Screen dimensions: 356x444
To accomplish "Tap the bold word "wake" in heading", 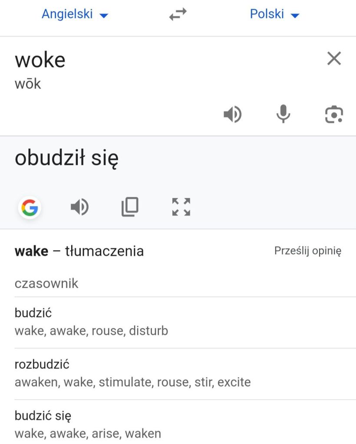I will click(x=31, y=251).
